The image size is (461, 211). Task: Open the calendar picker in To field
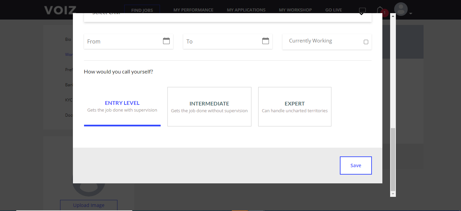tap(266, 41)
